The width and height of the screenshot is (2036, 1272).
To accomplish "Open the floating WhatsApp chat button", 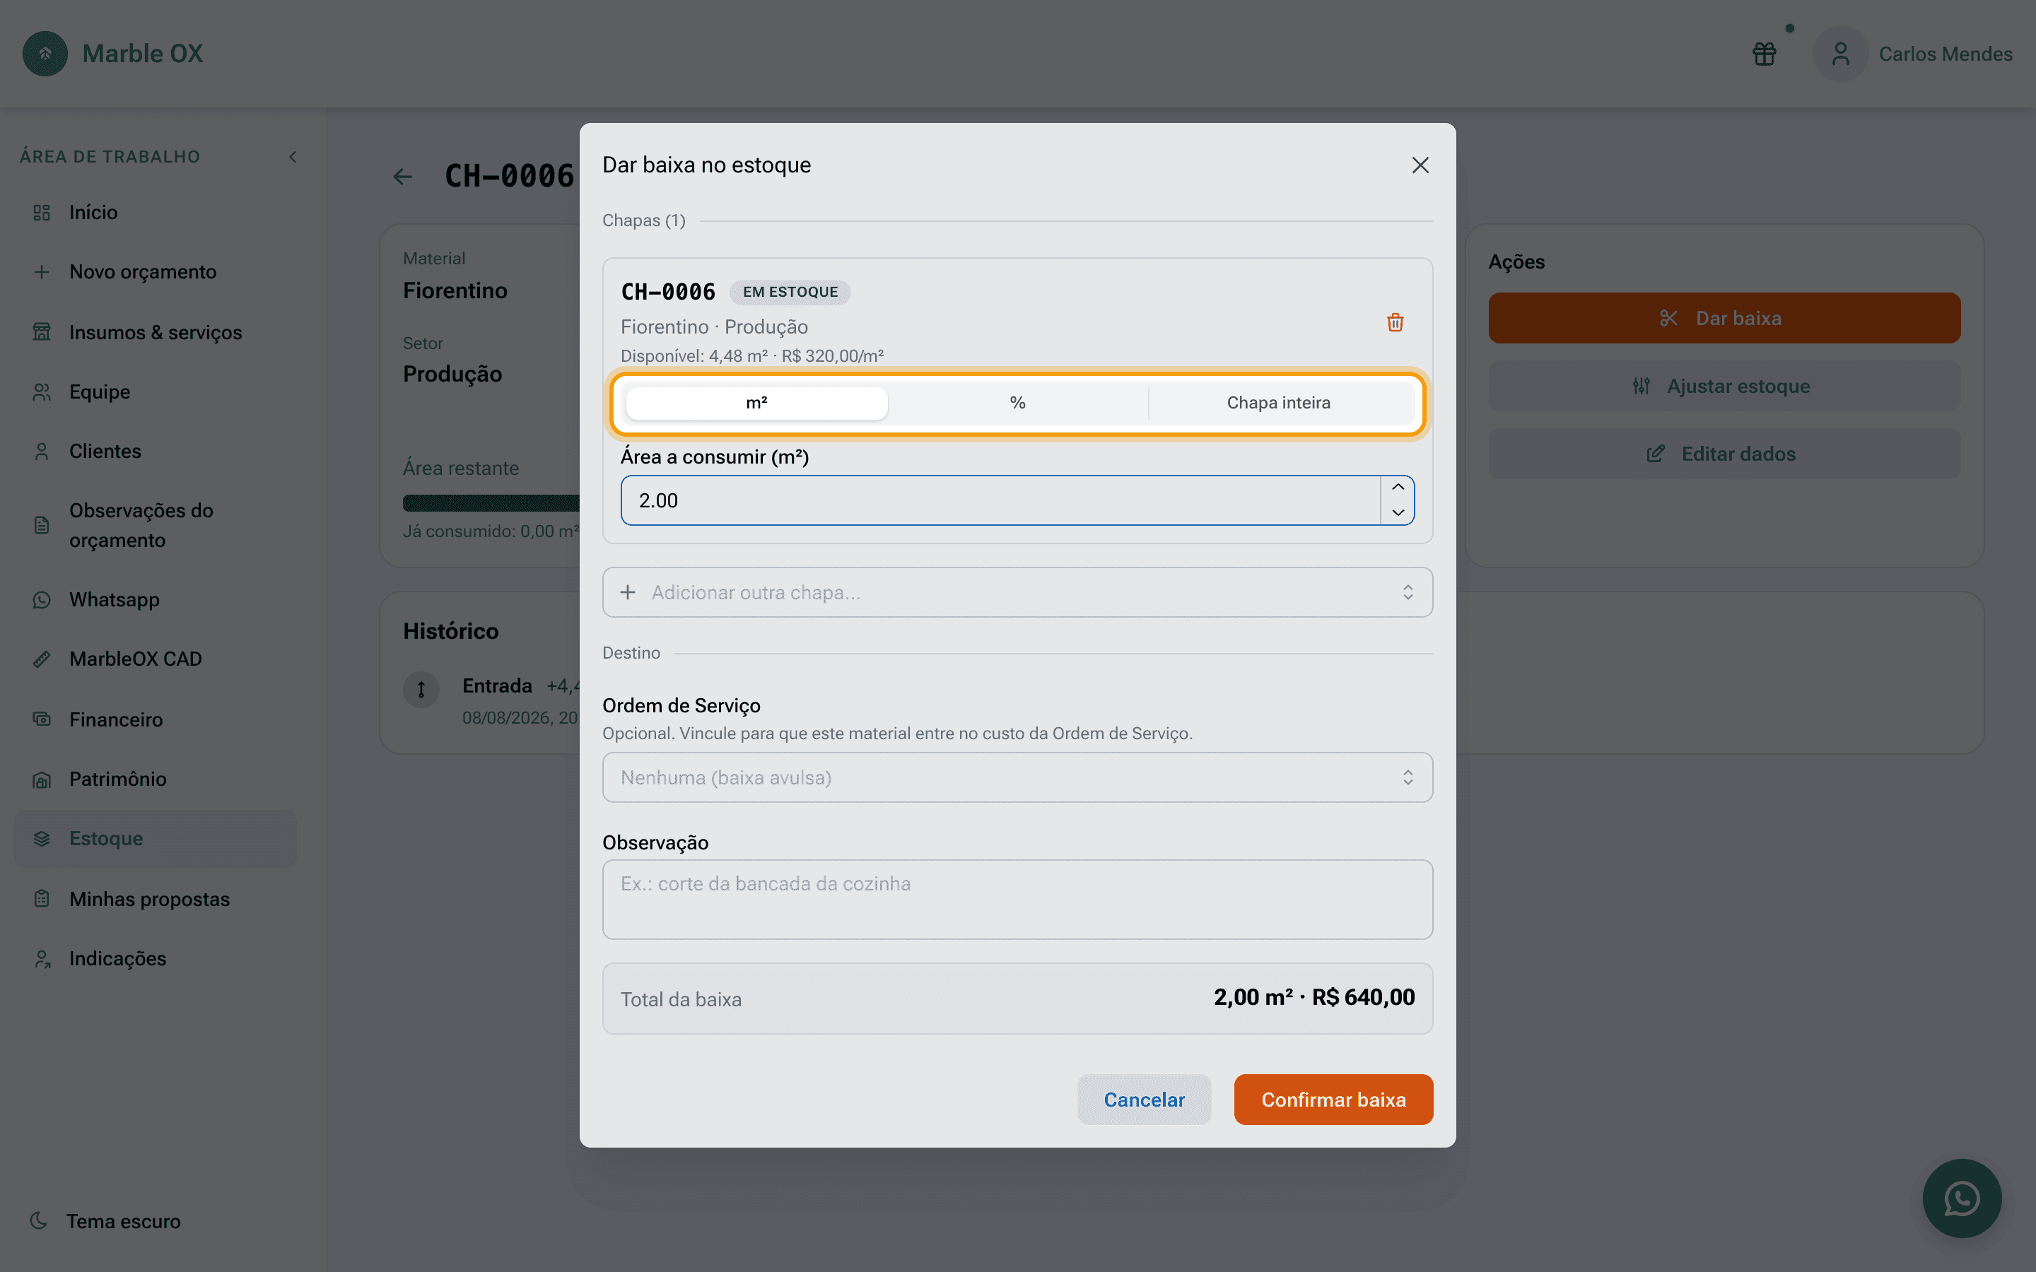I will (1961, 1198).
